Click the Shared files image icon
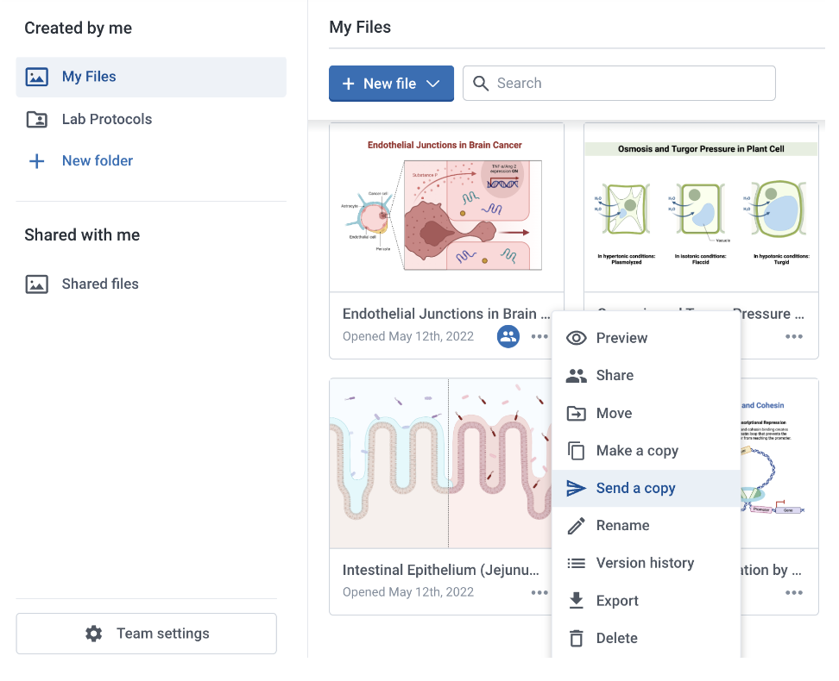839x681 pixels. [x=37, y=284]
